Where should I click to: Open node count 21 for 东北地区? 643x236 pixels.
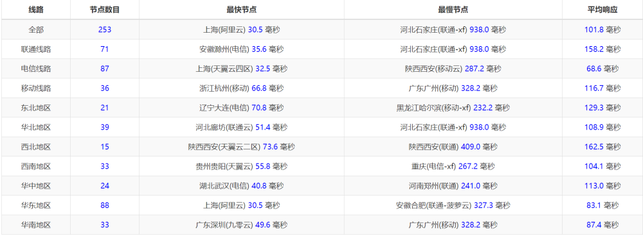105,108
